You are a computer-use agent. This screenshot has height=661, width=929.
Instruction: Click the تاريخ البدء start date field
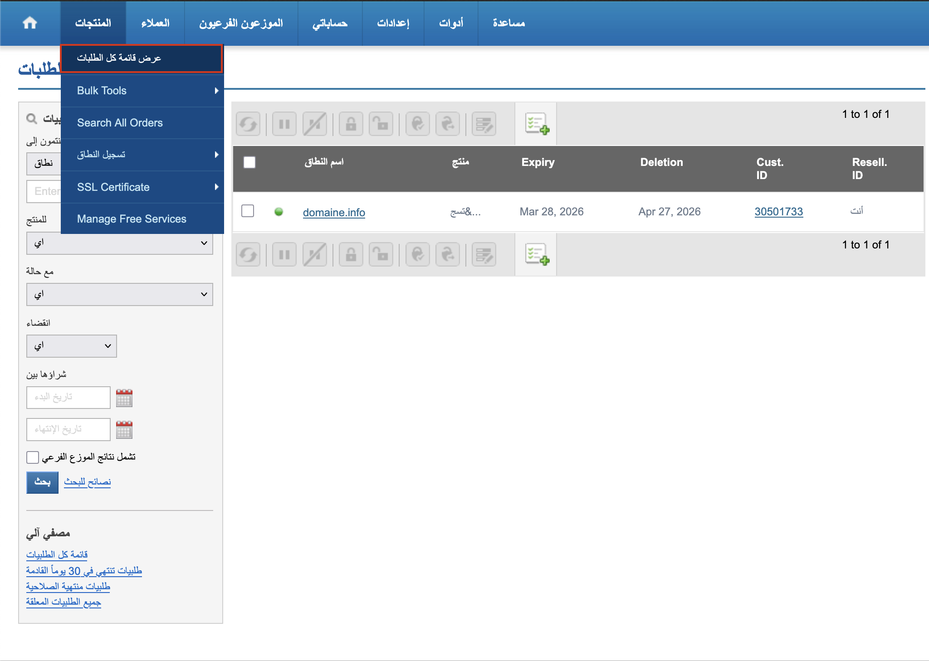pyautogui.click(x=68, y=398)
